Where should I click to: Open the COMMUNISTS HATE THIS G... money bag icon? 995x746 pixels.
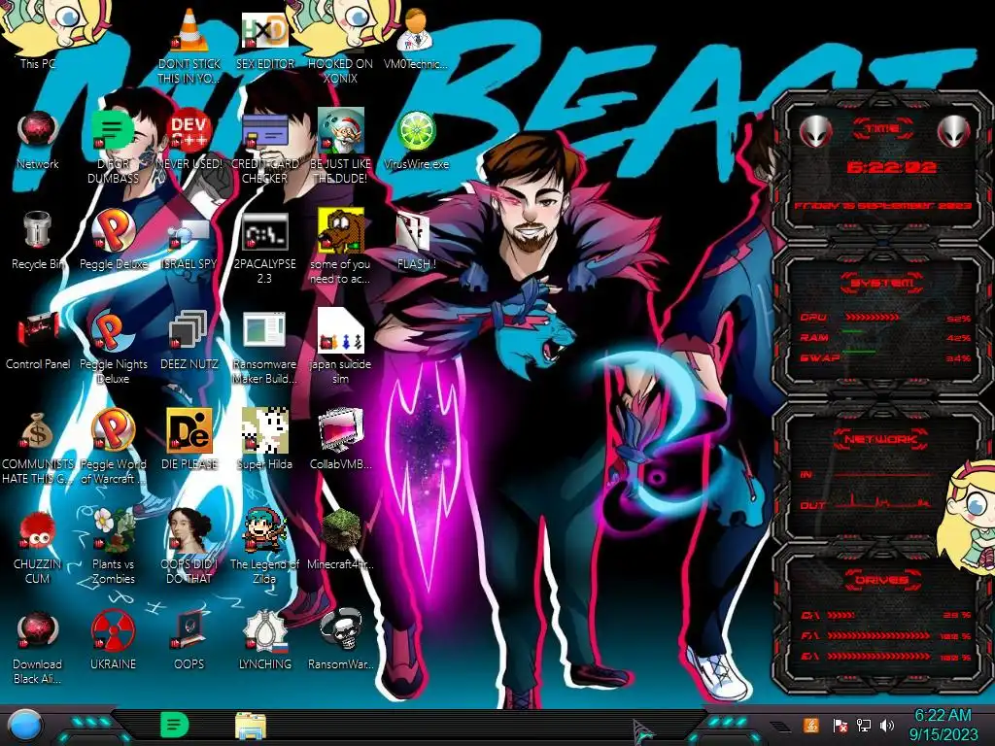[x=38, y=431]
